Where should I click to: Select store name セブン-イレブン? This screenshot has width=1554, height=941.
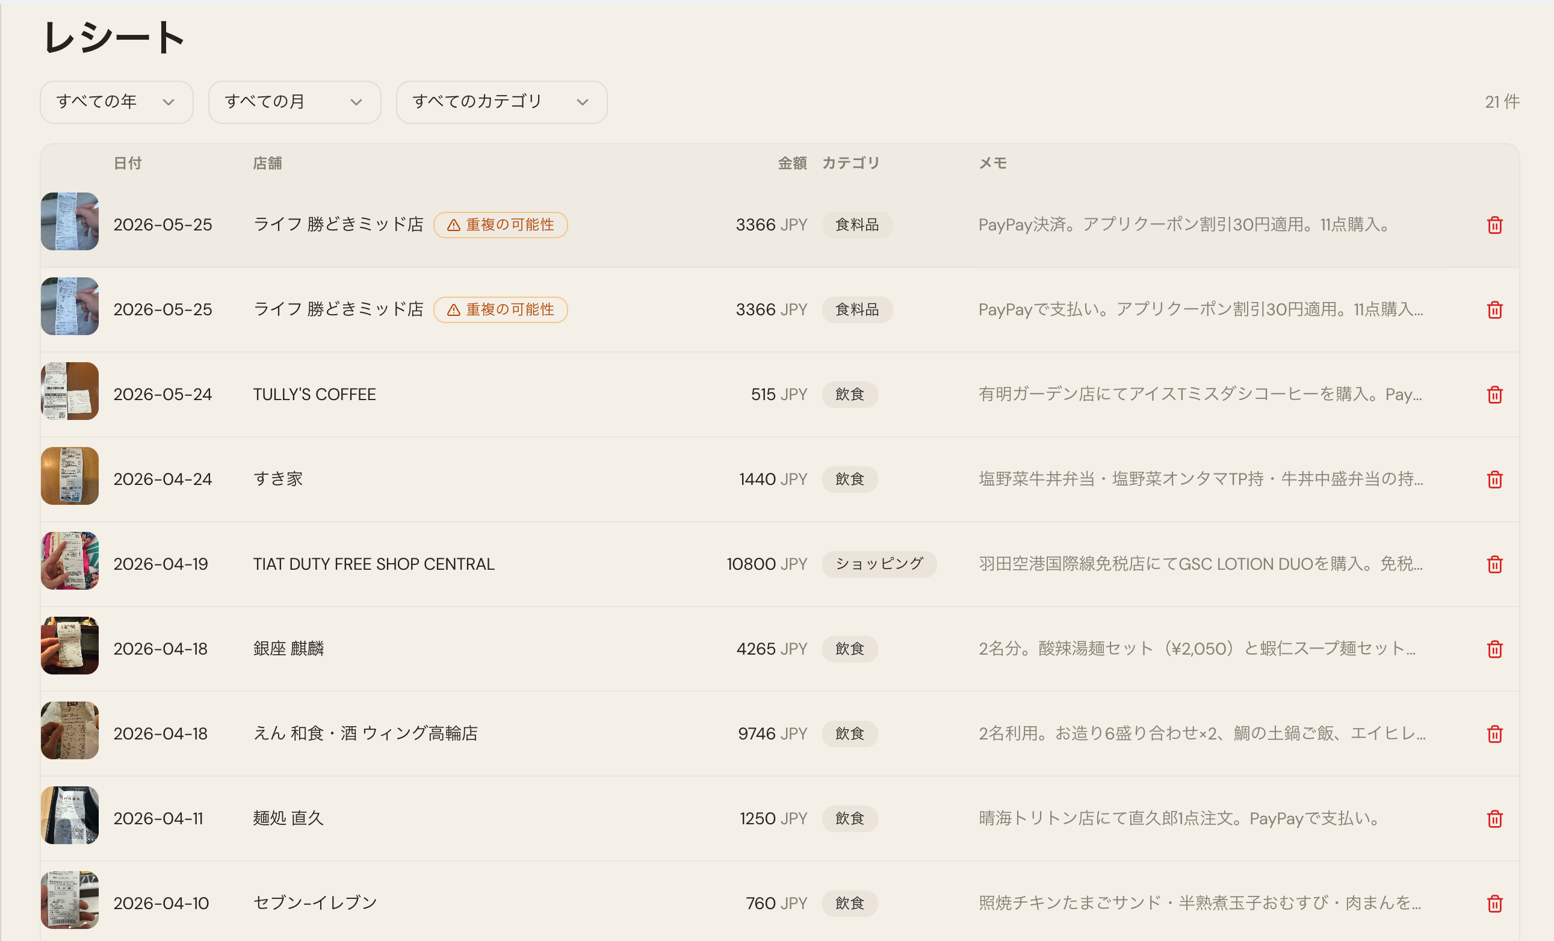tap(315, 904)
